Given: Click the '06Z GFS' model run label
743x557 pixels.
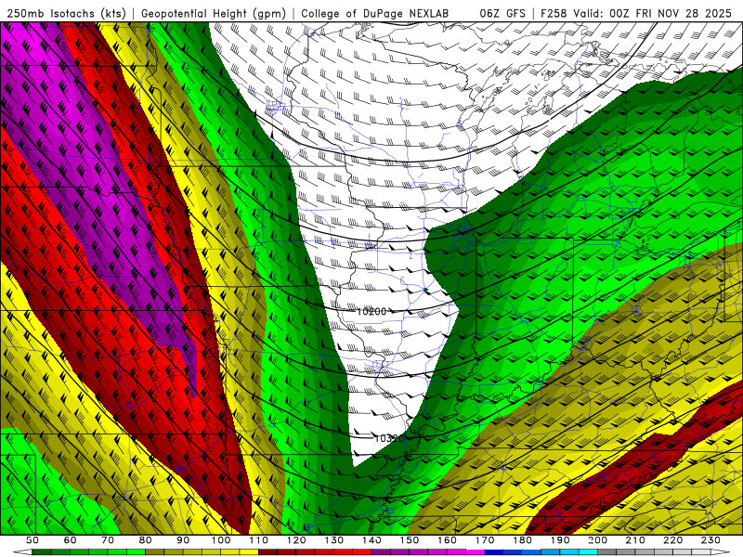Looking at the screenshot, I should point(502,13).
